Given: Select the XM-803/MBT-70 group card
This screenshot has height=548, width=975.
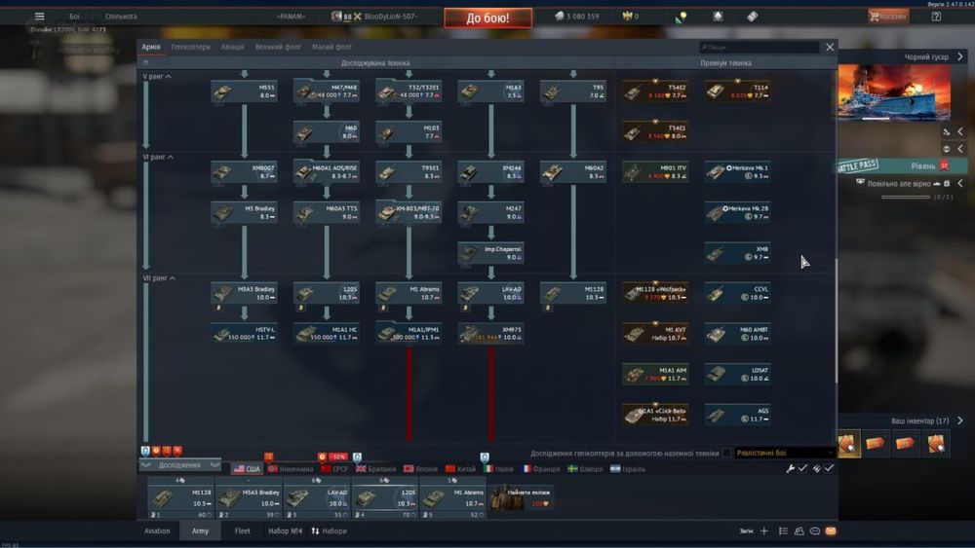Looking at the screenshot, I should click(409, 212).
